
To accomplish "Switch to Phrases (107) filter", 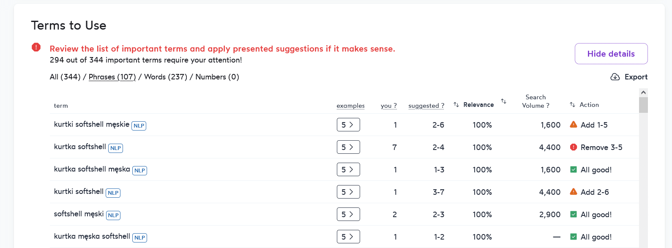I will (x=112, y=77).
